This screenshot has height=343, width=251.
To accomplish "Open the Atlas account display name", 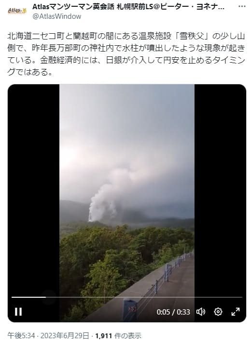I will (x=128, y=7).
